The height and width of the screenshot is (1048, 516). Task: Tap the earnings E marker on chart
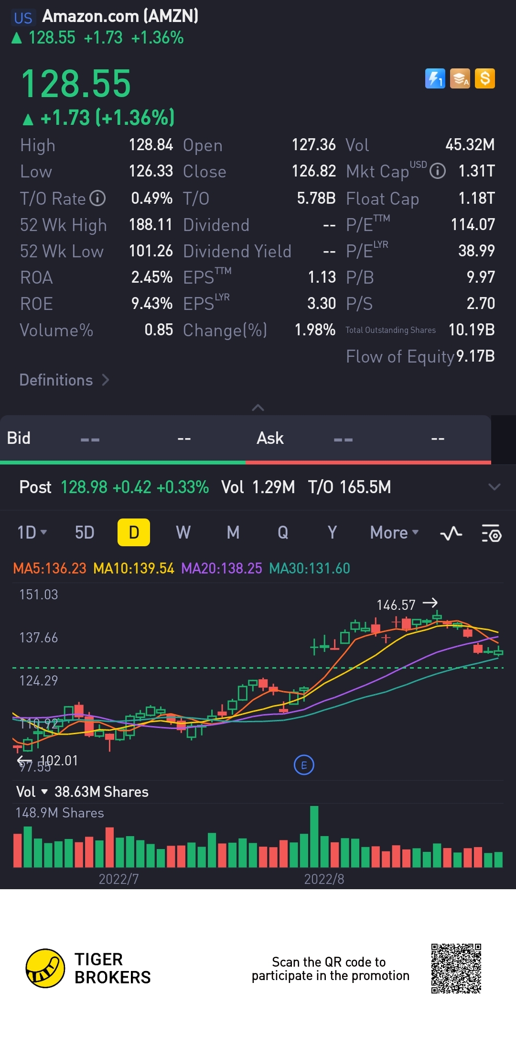[304, 765]
